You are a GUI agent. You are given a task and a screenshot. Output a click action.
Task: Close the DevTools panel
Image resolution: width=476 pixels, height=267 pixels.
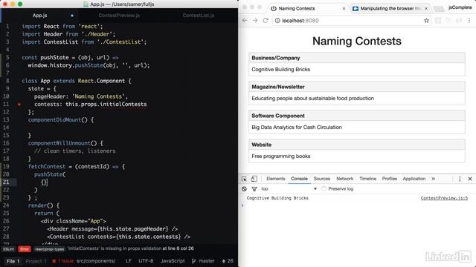[470, 179]
